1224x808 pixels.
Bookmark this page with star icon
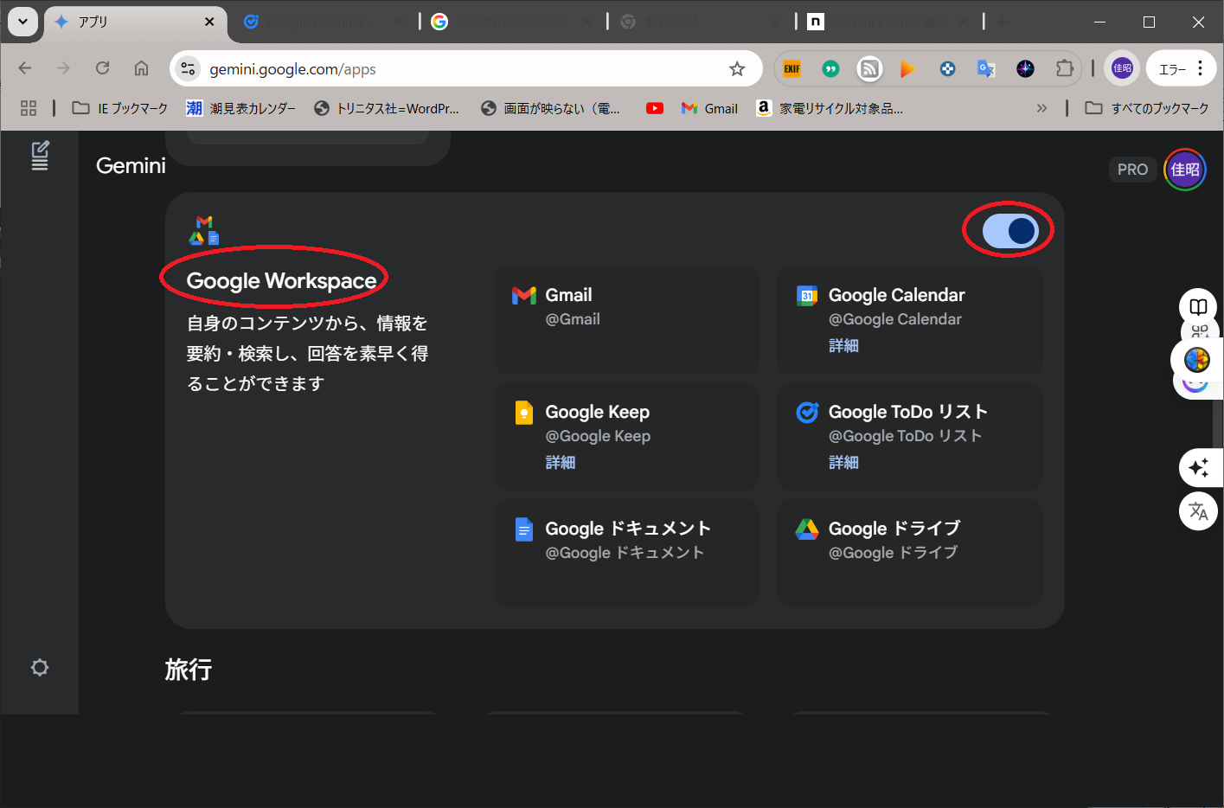(x=737, y=68)
